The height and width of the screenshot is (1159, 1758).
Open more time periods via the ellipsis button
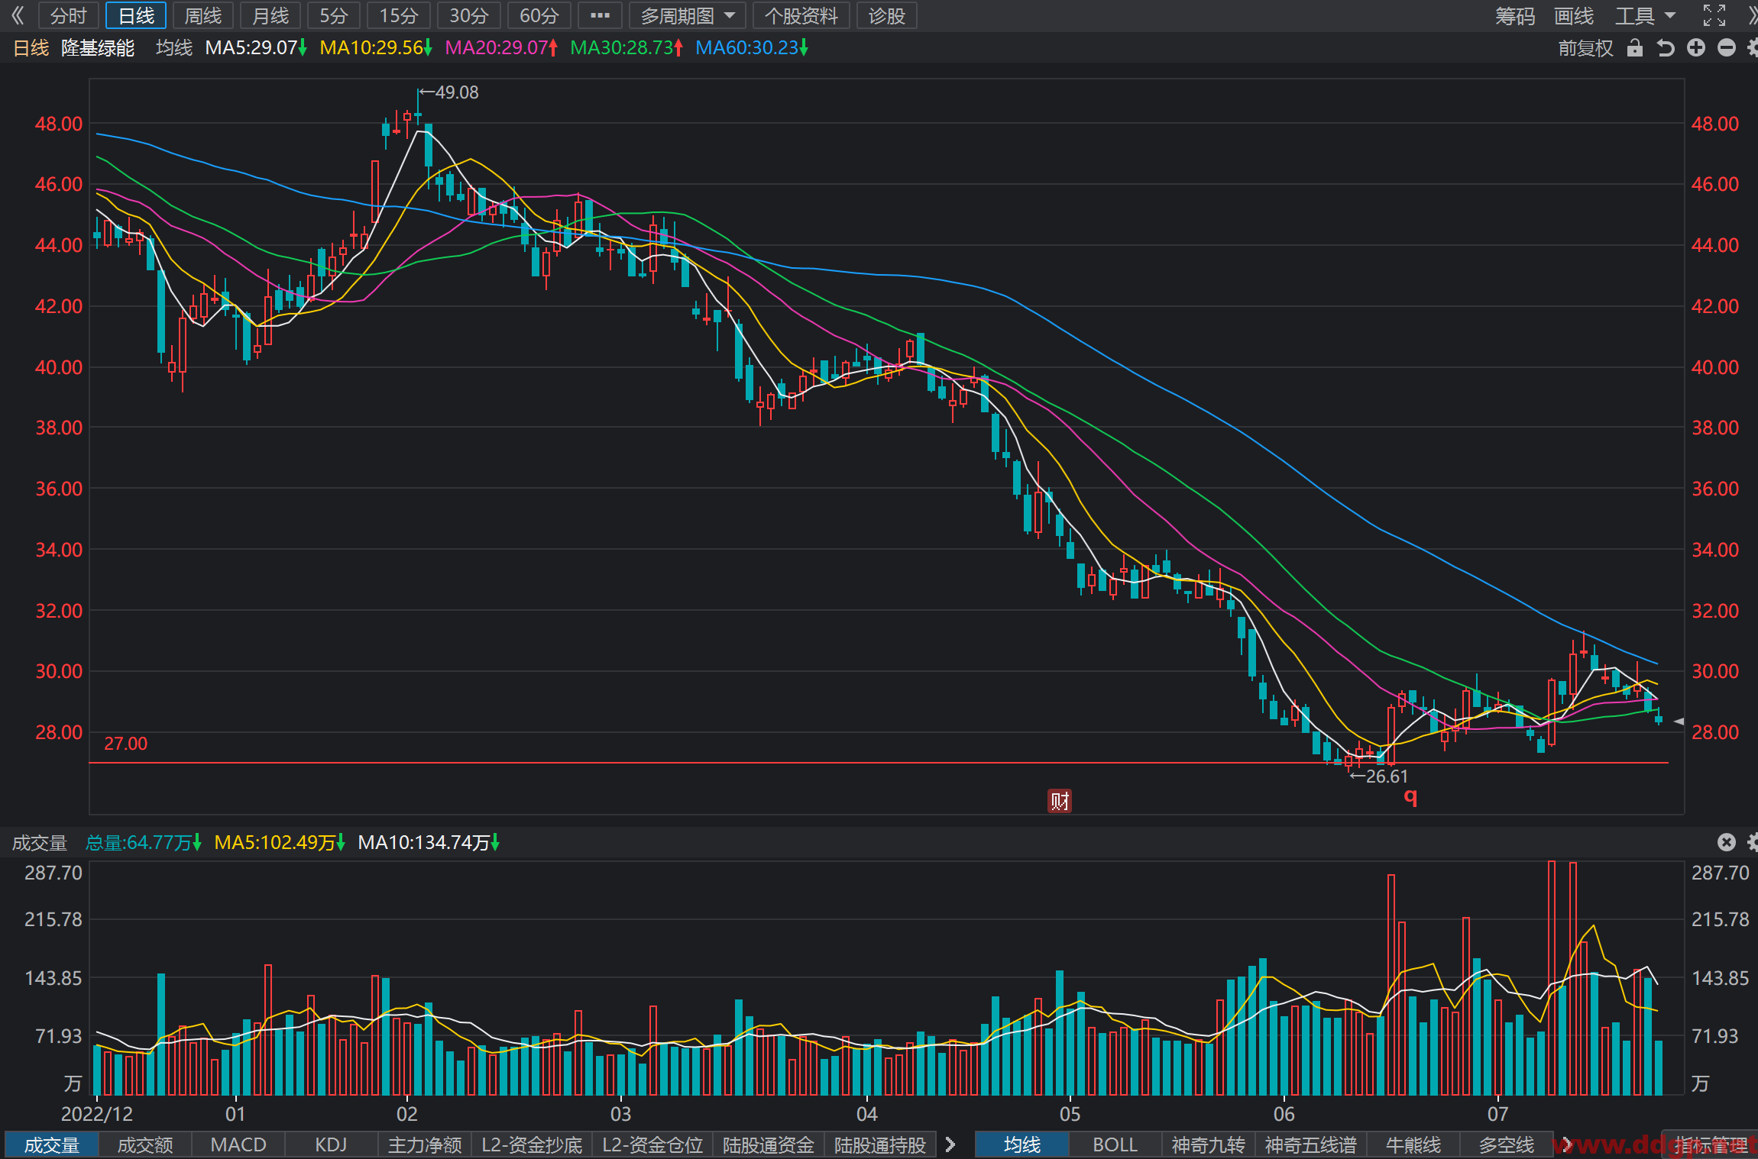(600, 15)
